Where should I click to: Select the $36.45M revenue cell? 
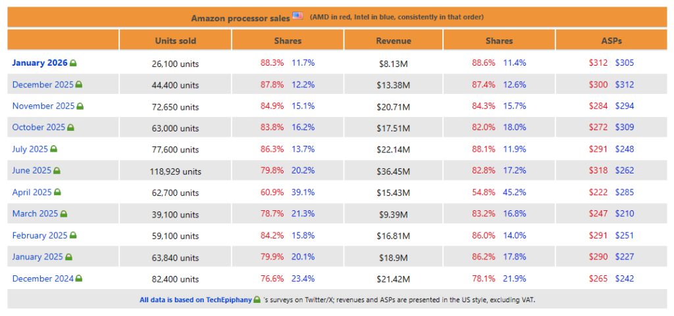click(x=394, y=171)
